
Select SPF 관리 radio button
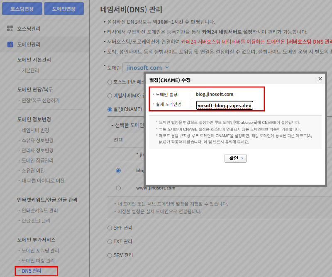tap(110, 228)
